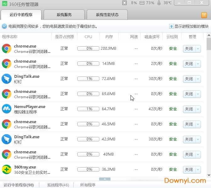Switch to the 系统服务 tab

(64, 15)
